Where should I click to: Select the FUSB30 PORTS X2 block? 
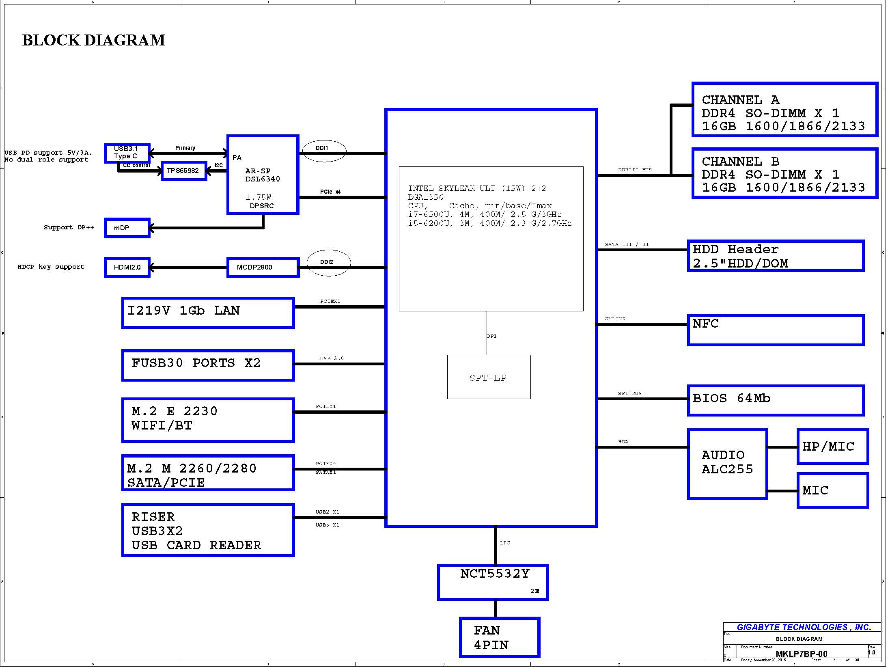(x=208, y=365)
